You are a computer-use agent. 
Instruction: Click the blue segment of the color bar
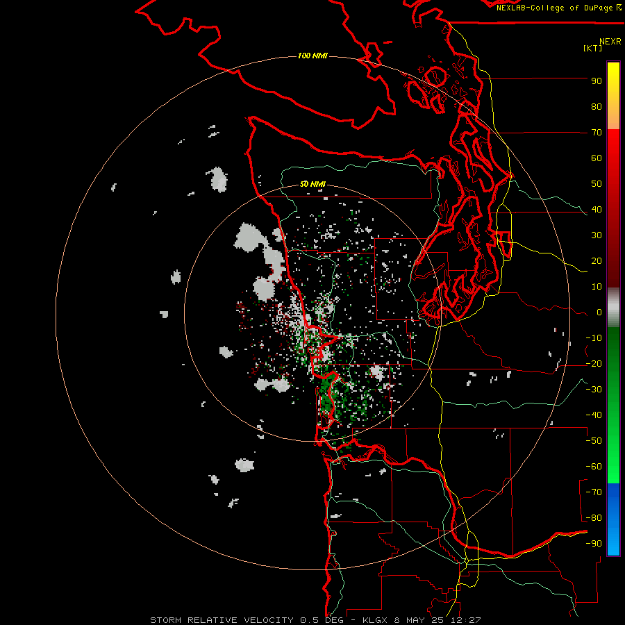[613, 519]
